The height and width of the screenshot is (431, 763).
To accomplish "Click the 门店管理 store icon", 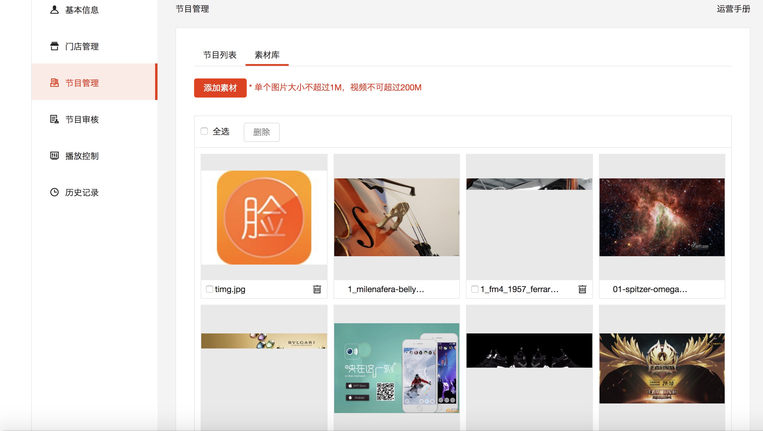I will [54, 46].
